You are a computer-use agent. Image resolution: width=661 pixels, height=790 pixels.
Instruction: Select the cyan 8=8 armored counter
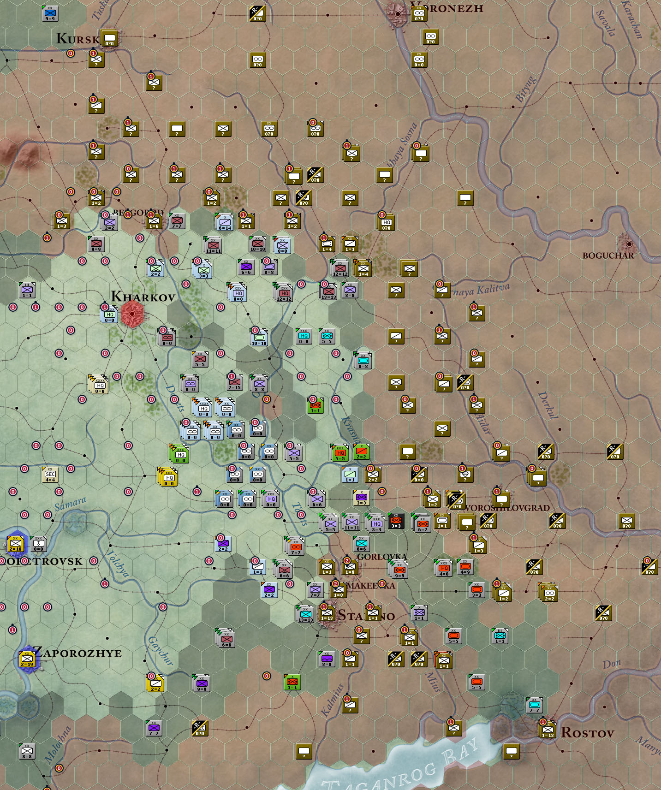pos(363,361)
